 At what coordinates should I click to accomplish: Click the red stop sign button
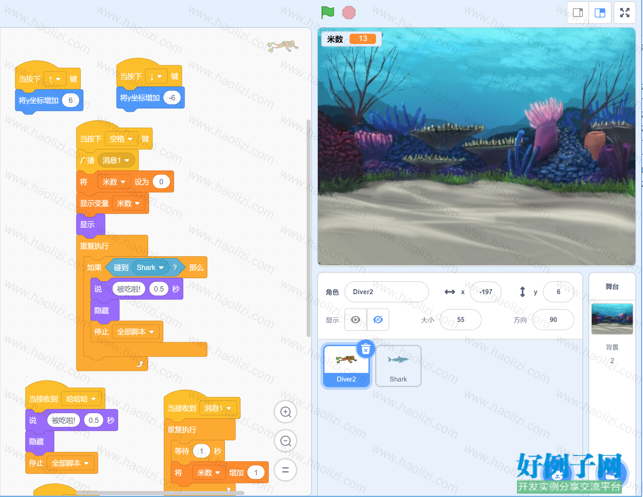pyautogui.click(x=349, y=13)
